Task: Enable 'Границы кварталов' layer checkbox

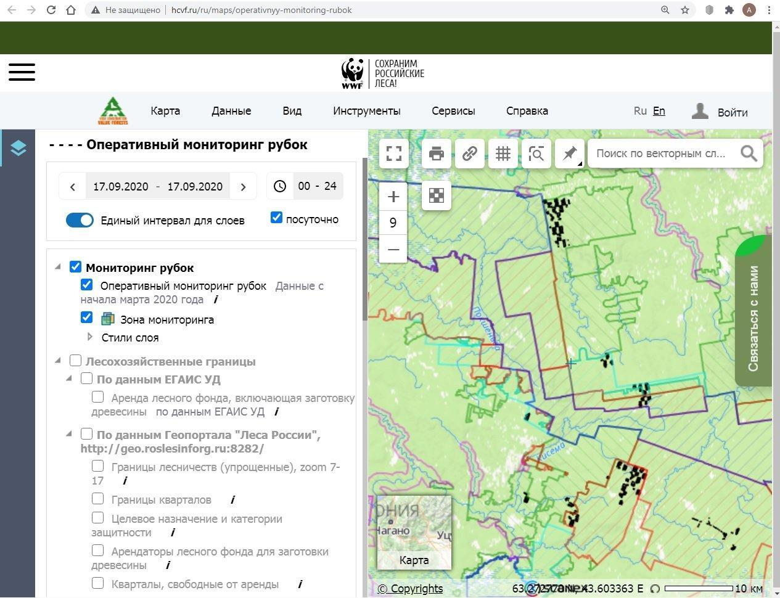Action: click(97, 498)
